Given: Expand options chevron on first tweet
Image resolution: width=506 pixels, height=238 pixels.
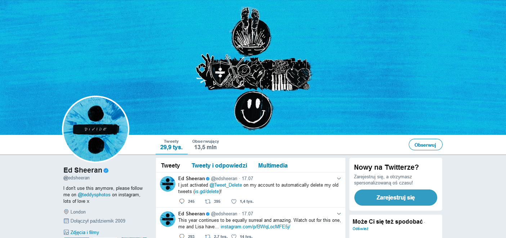Looking at the screenshot, I should coord(339,178).
